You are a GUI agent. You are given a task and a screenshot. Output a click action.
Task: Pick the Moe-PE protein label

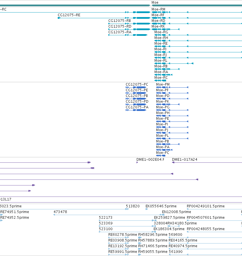point(163,119)
